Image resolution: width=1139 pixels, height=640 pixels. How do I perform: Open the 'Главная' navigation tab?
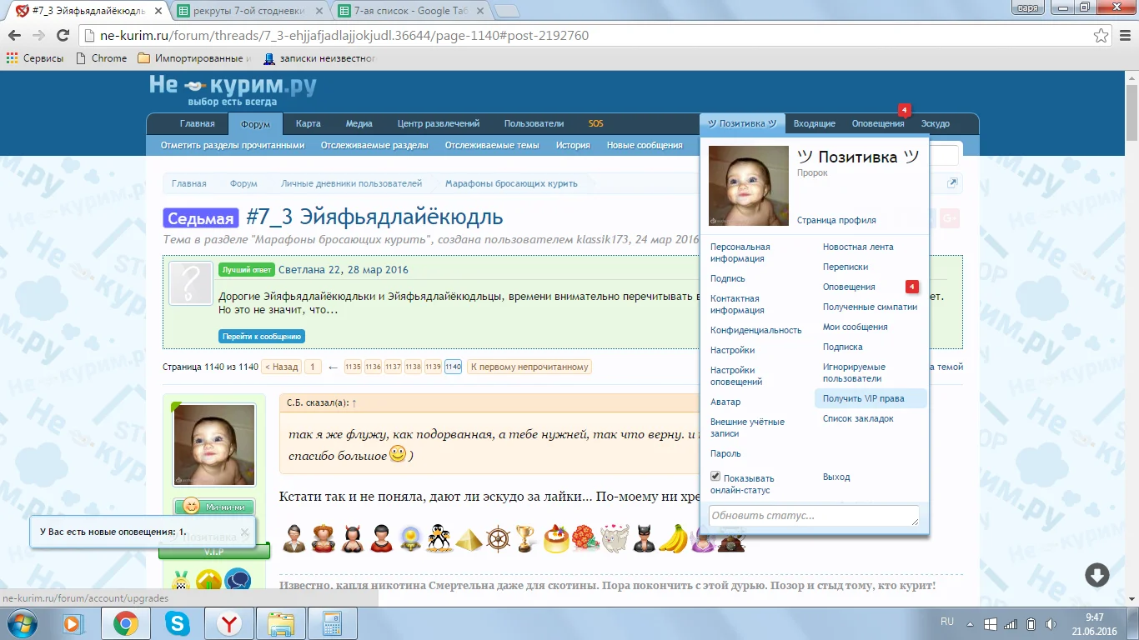198,123
